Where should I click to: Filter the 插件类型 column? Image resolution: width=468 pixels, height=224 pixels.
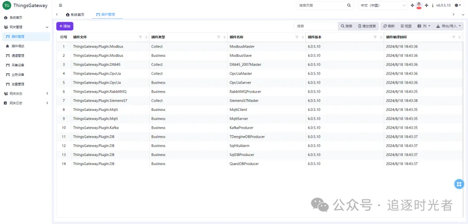pos(218,37)
